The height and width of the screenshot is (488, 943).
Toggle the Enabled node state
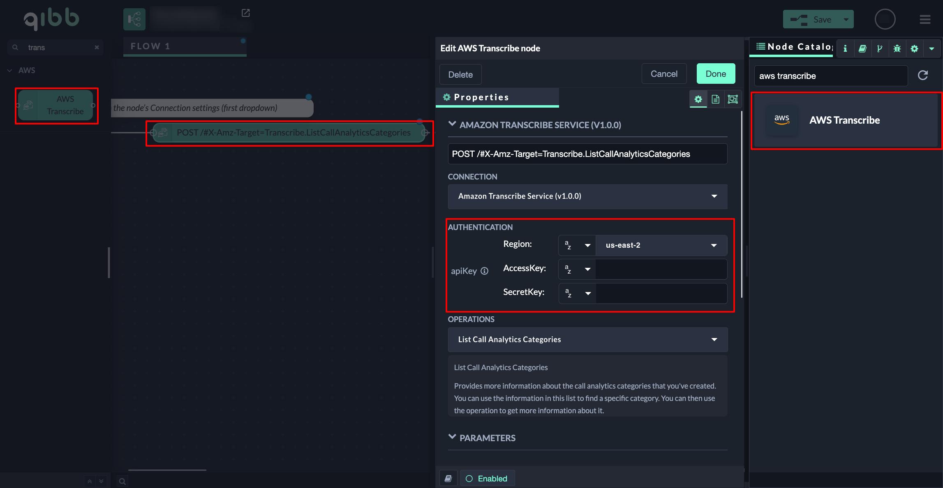[x=487, y=479]
